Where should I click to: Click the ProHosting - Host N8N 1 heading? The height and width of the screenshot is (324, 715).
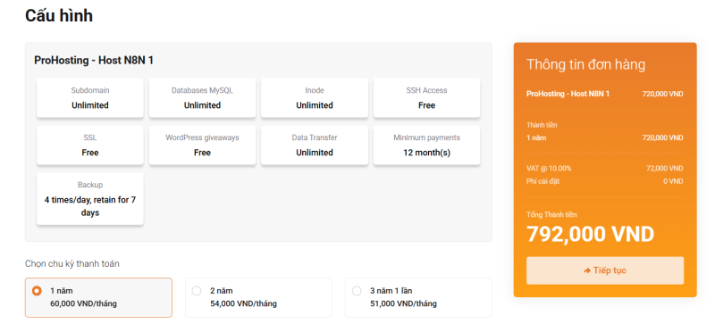pos(94,61)
